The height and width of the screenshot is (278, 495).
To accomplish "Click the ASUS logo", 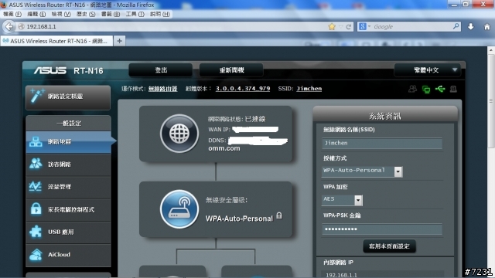I will point(50,70).
